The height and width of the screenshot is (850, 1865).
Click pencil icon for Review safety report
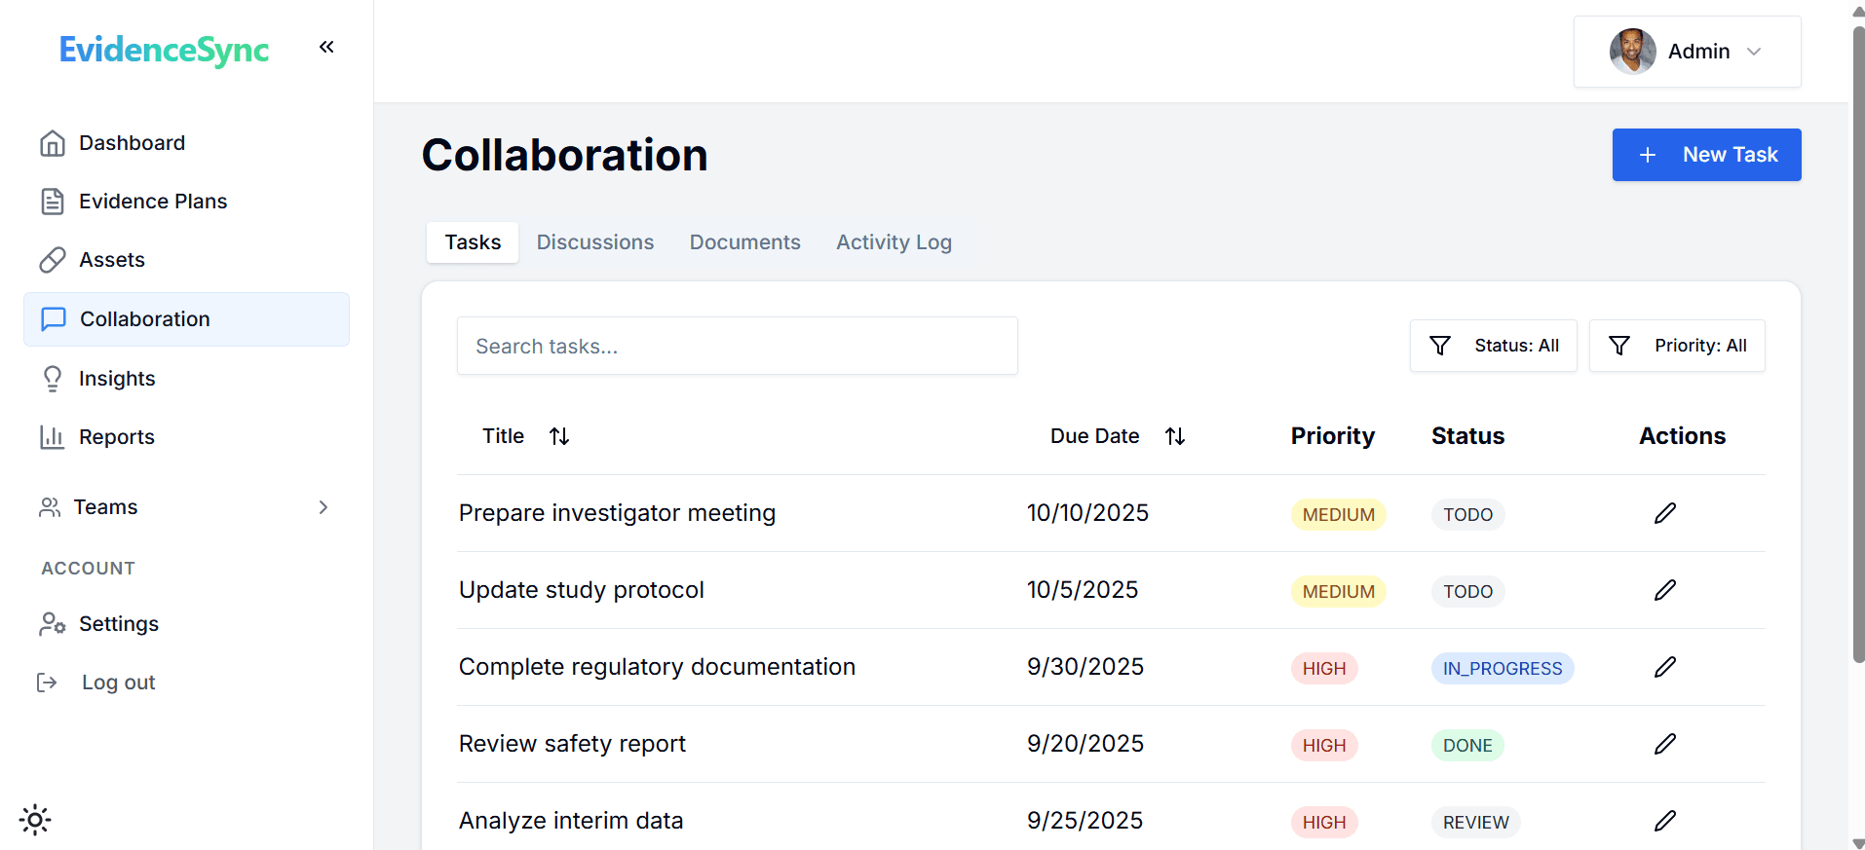click(x=1664, y=744)
